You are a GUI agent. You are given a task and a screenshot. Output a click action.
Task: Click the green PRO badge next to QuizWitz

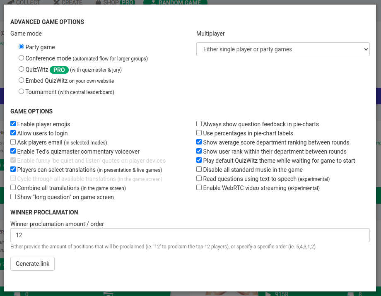point(59,70)
